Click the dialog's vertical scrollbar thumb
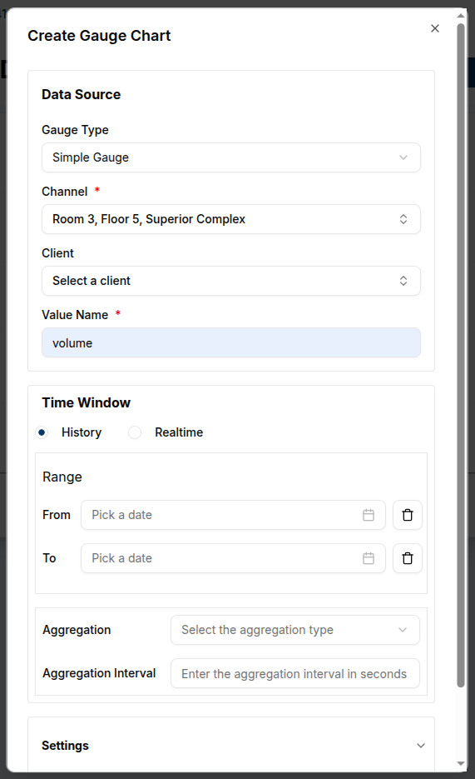The width and height of the screenshot is (475, 779). pos(461,355)
